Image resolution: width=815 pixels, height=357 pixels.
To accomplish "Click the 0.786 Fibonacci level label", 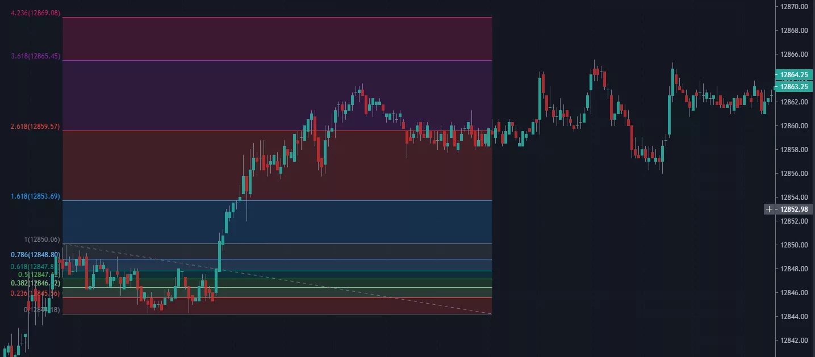I will [35, 255].
